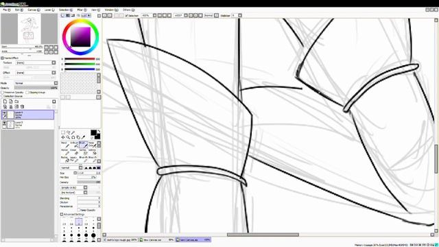
Task: Swap foreground and background colors
Action: (x=99, y=131)
